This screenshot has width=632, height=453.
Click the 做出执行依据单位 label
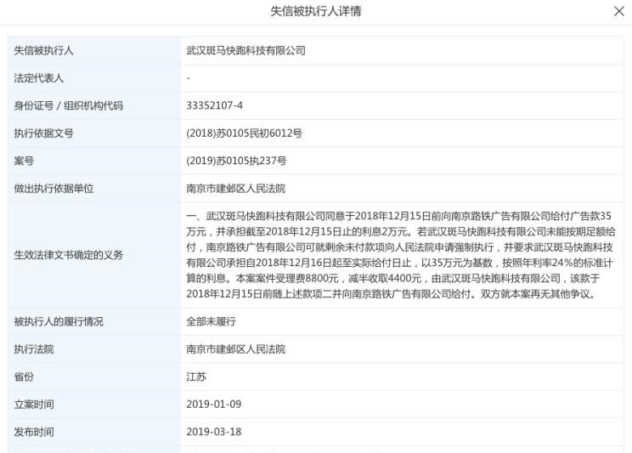(x=54, y=189)
